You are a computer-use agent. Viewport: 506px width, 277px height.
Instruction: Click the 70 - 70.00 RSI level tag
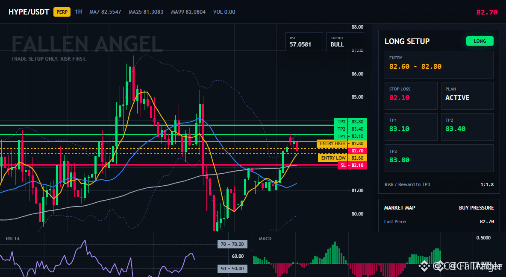pyautogui.click(x=232, y=244)
